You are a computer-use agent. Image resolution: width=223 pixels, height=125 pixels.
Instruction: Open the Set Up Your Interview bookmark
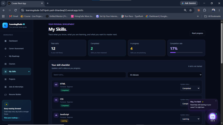pos(107,16)
